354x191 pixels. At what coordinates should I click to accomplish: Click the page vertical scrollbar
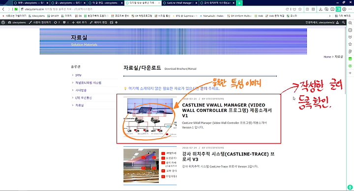(x=345, y=61)
